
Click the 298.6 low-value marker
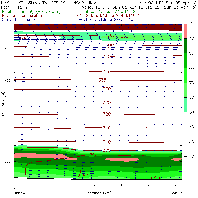pyautogui.click(x=83, y=176)
